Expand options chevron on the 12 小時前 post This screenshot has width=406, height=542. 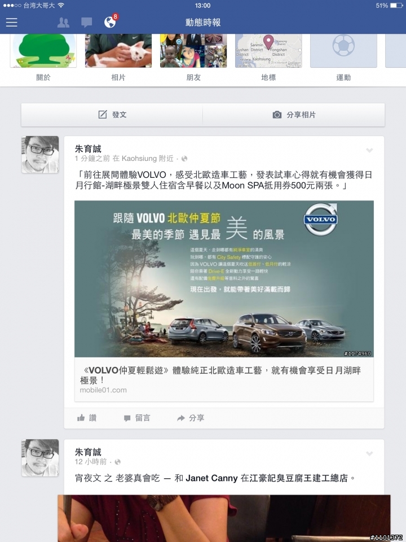(x=369, y=453)
